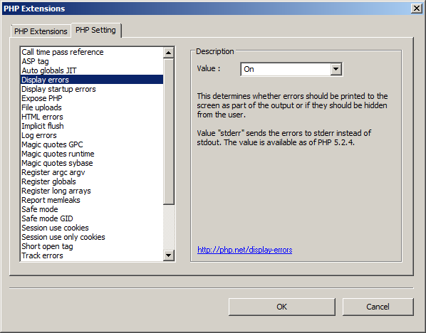Open the php.net display-errors link
Screen dimensions: 426x333
click(x=245, y=250)
